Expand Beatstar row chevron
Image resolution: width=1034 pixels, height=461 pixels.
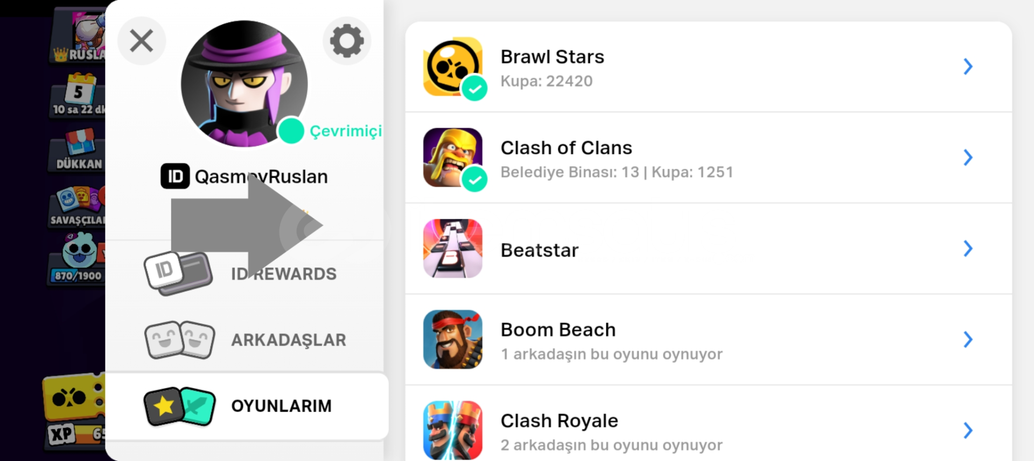968,249
